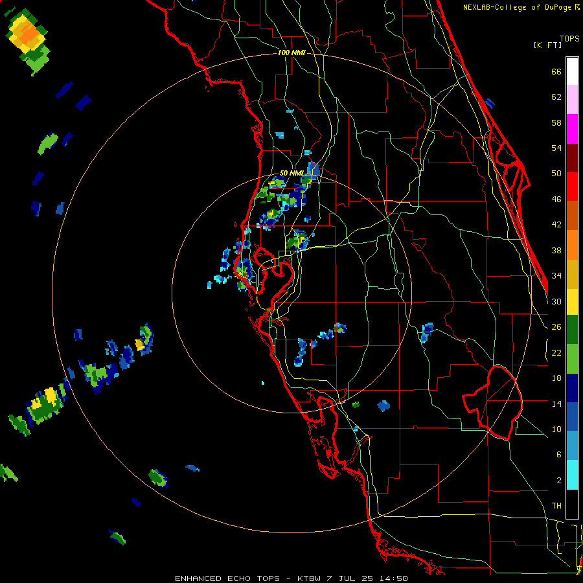Click the orange 38-42 K FT legend swatch
This screenshot has width=583, height=583.
point(572,245)
